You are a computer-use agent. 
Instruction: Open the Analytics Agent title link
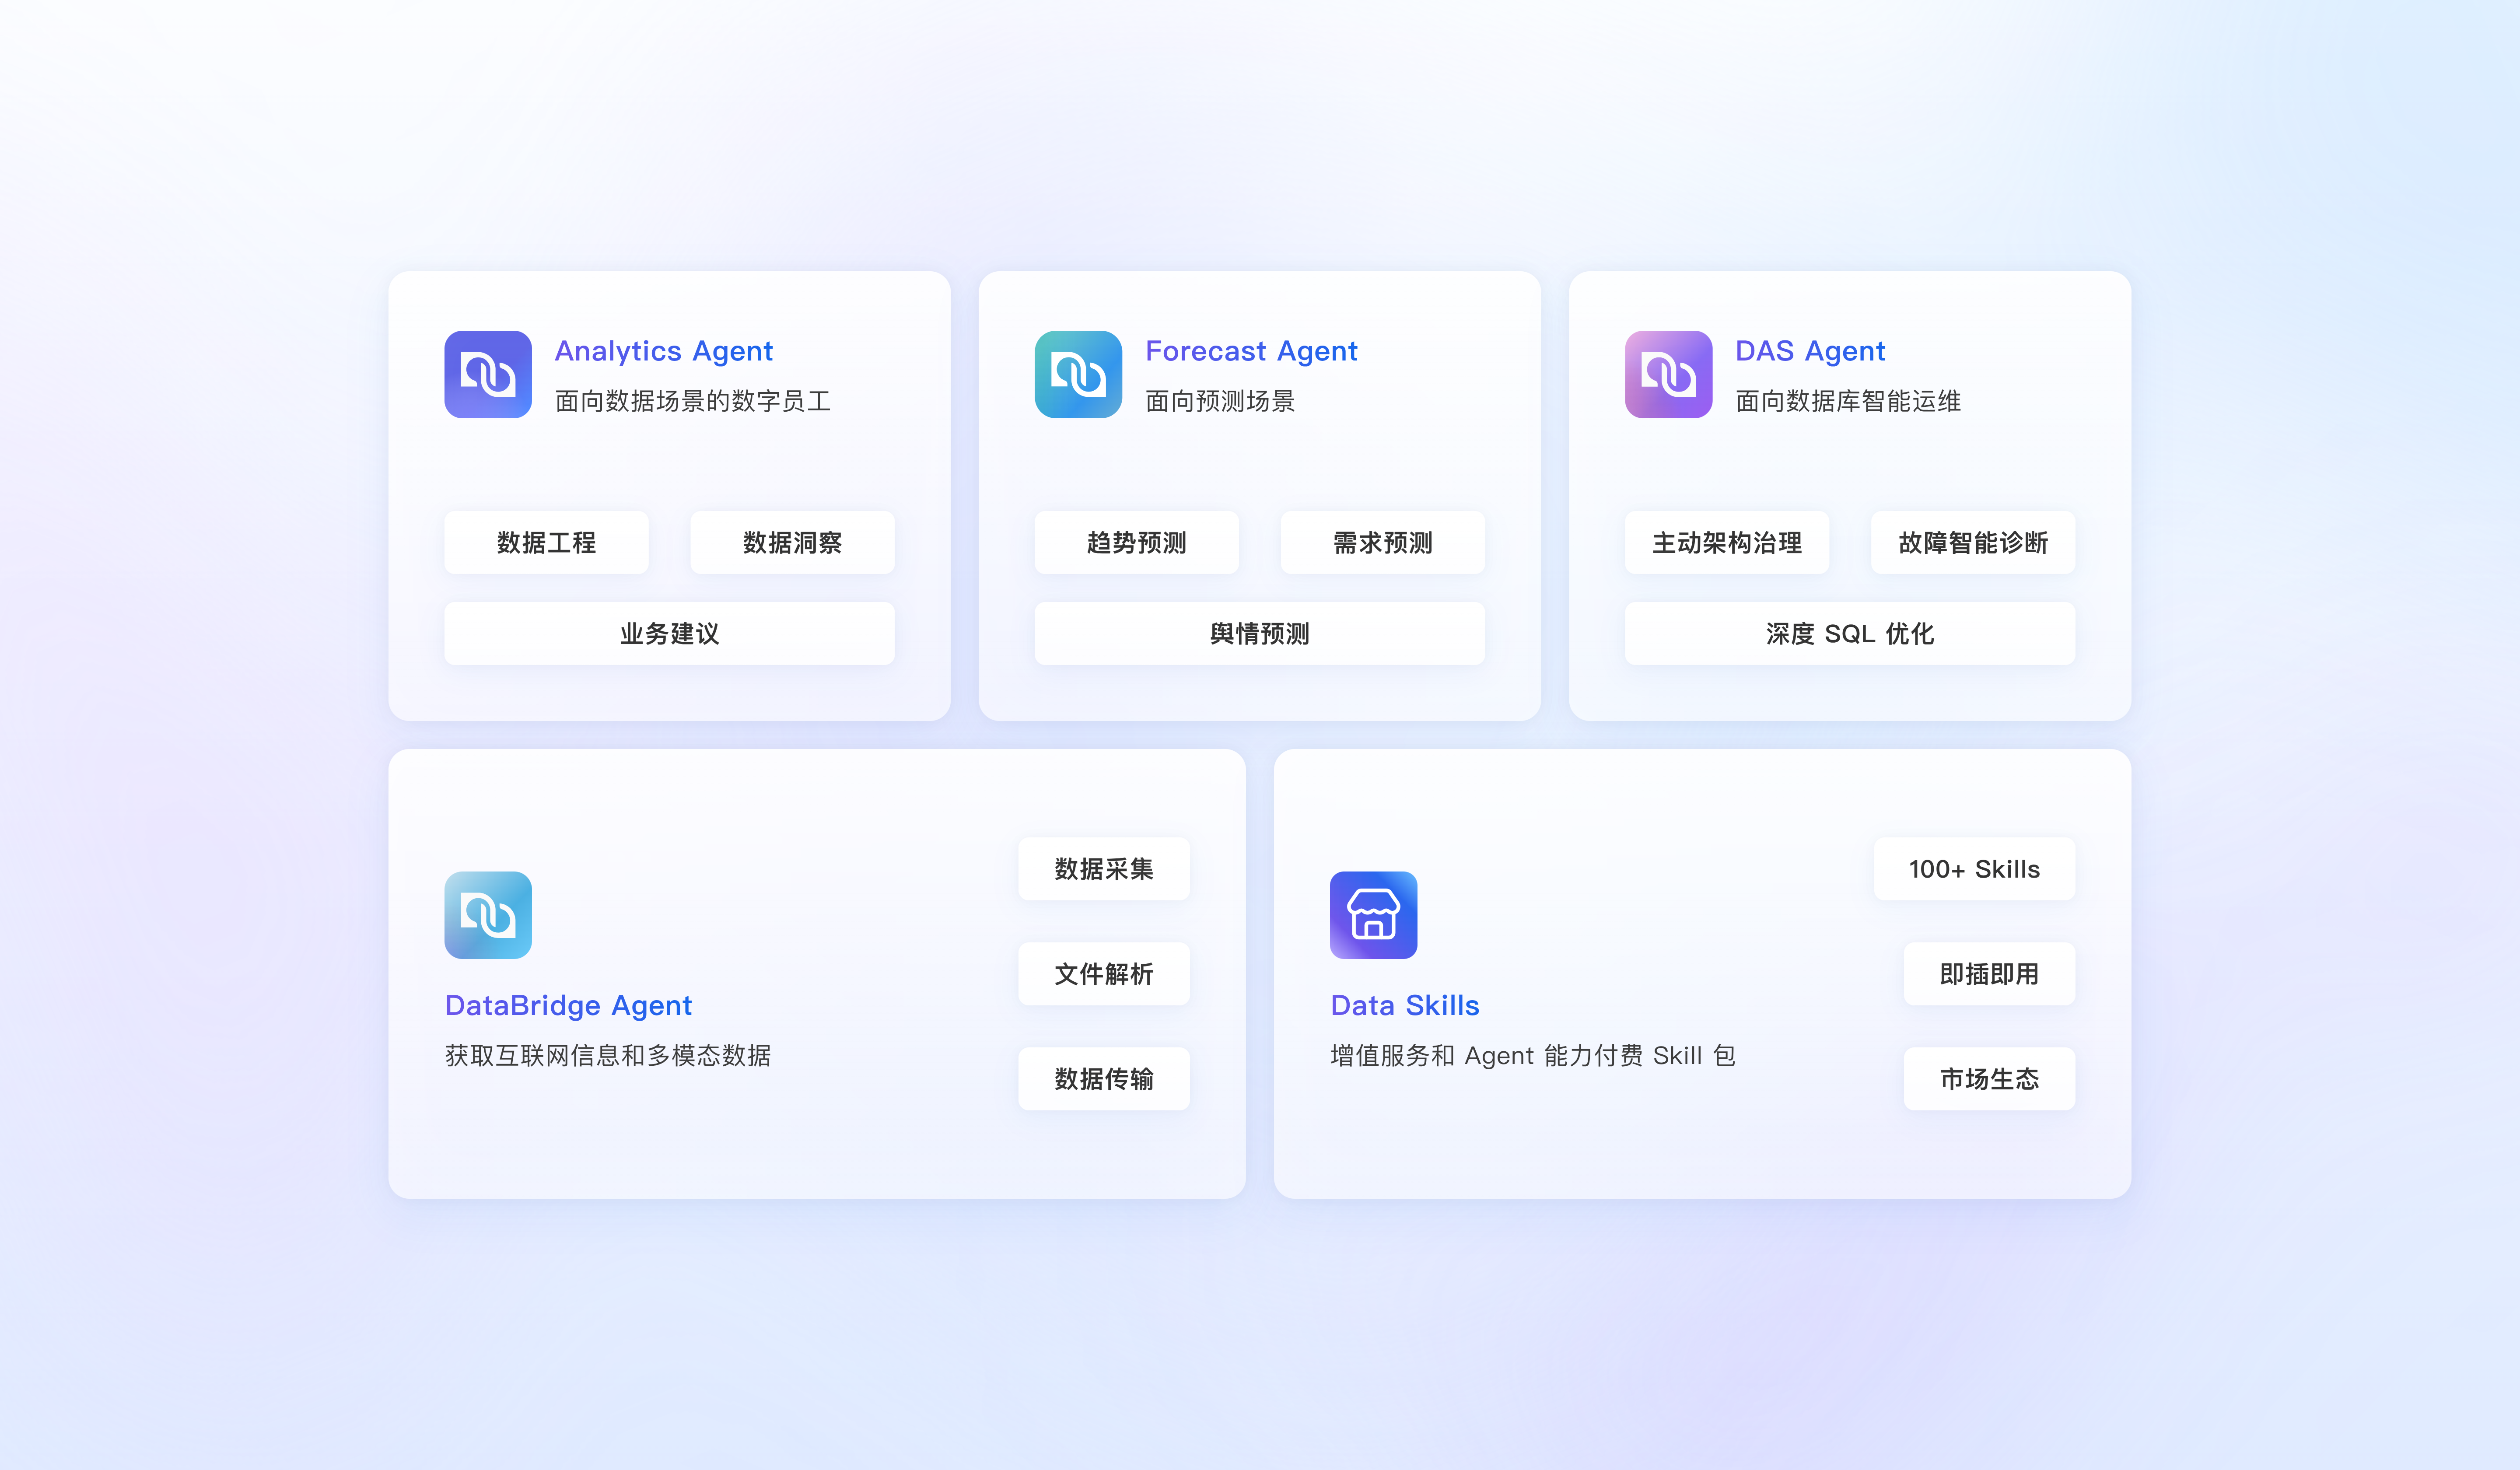(x=664, y=351)
